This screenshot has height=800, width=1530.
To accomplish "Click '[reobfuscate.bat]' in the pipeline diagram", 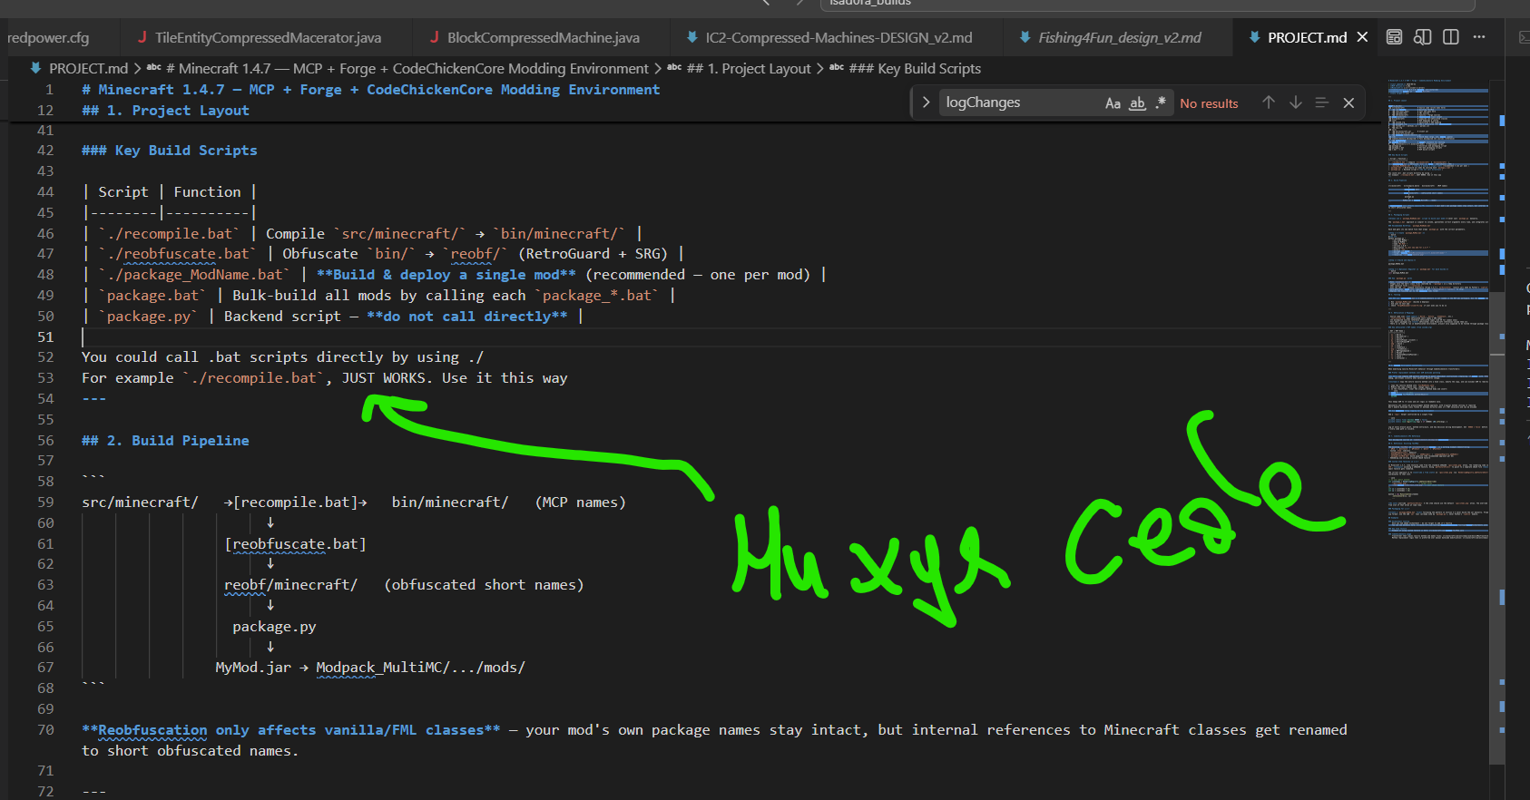I will click(295, 544).
